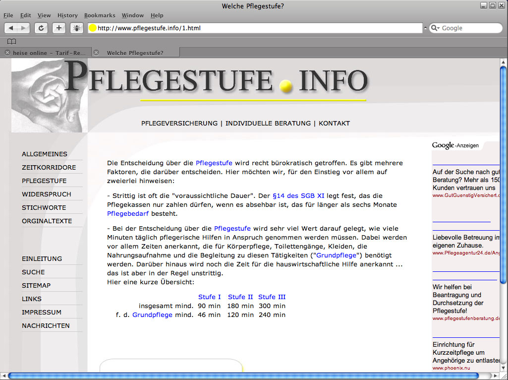Follow the quoted Grundpflege link in paragraph

pos(337,255)
